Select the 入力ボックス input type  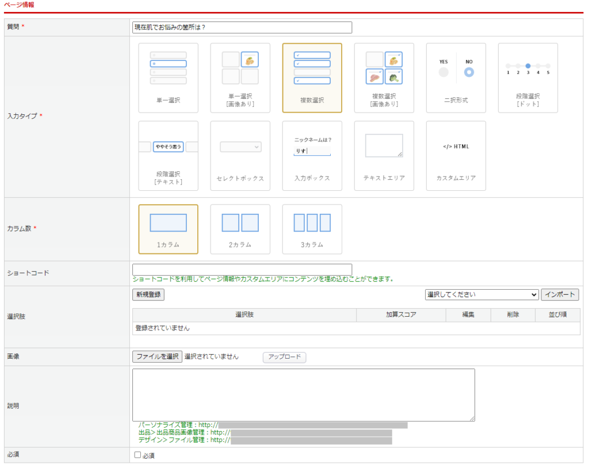[312, 155]
